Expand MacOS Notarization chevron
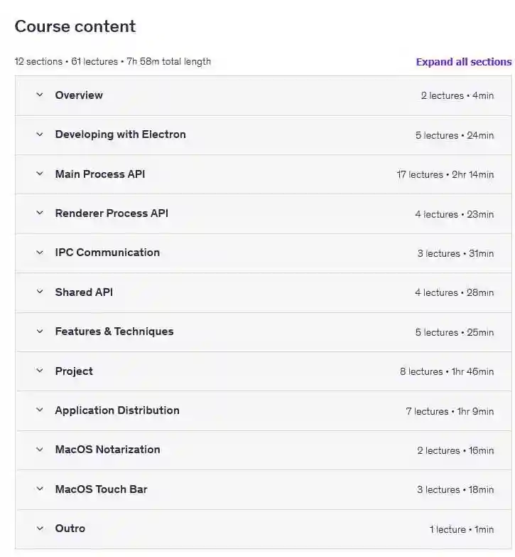This screenshot has height=557, width=515. click(x=40, y=449)
